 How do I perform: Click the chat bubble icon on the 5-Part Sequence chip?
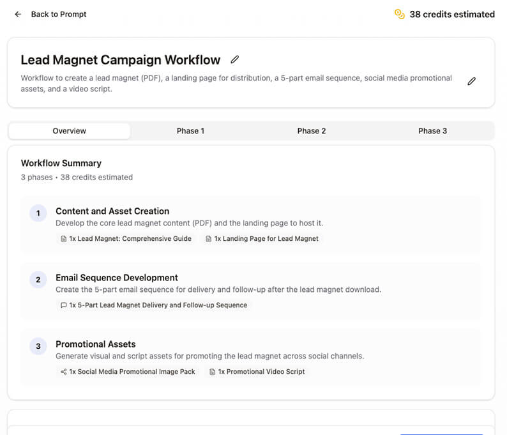click(63, 305)
